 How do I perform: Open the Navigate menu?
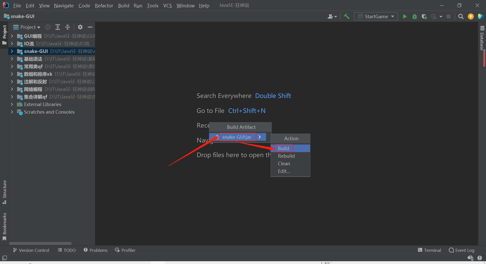pos(64,6)
